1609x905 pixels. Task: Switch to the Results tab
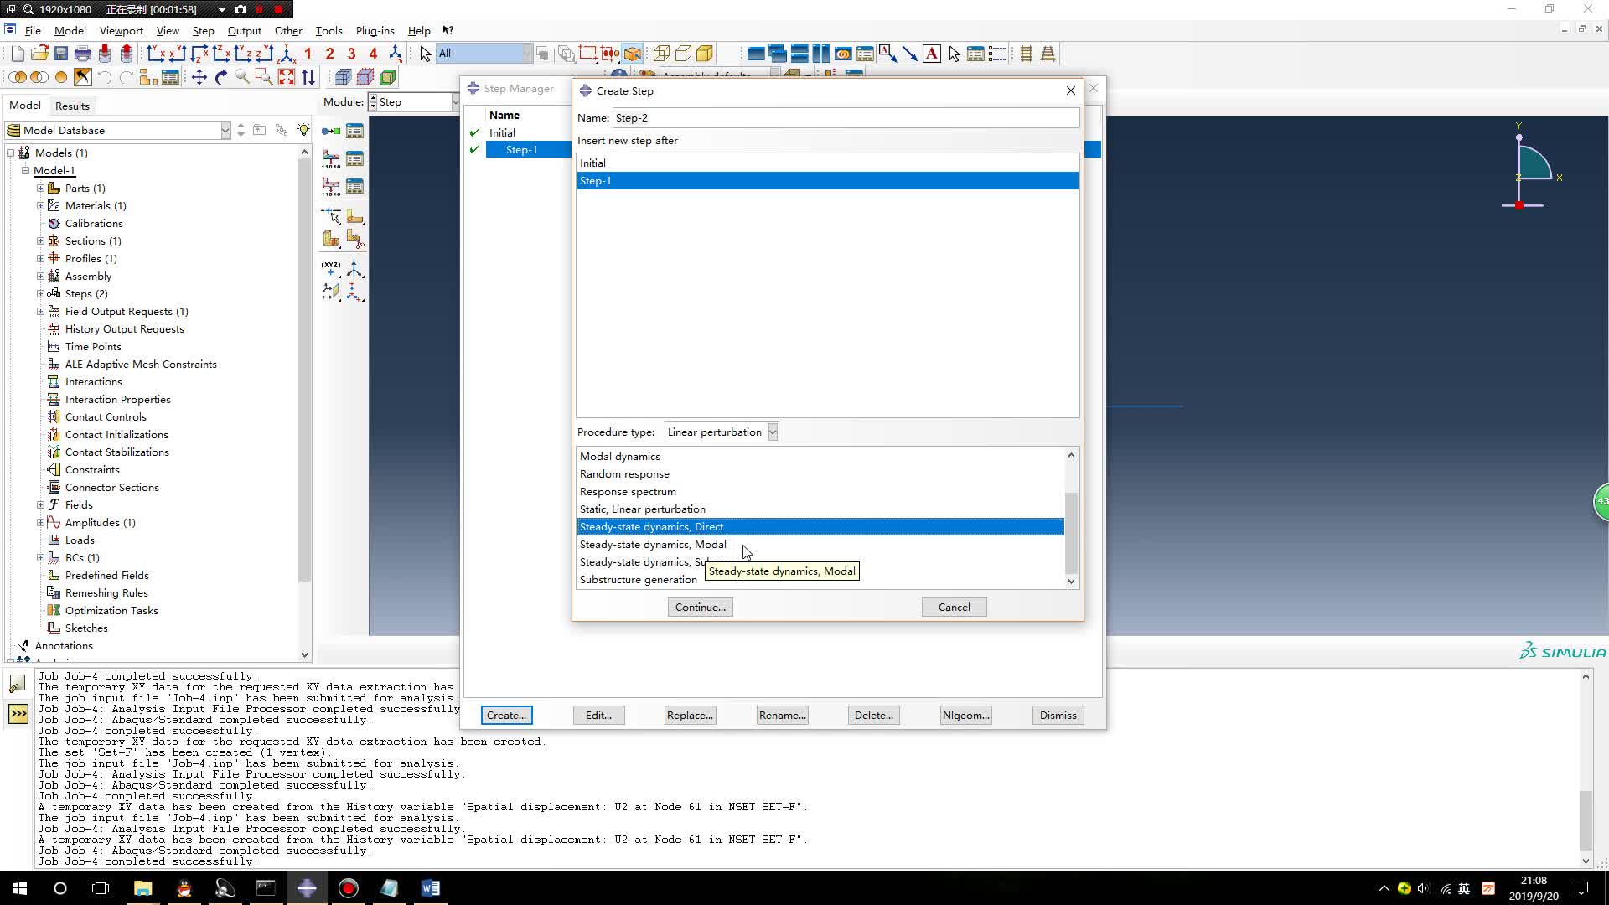(x=72, y=106)
